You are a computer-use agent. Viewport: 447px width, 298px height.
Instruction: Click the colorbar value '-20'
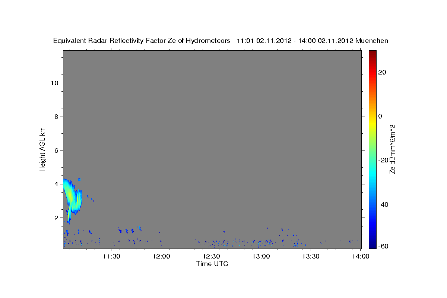(383, 160)
